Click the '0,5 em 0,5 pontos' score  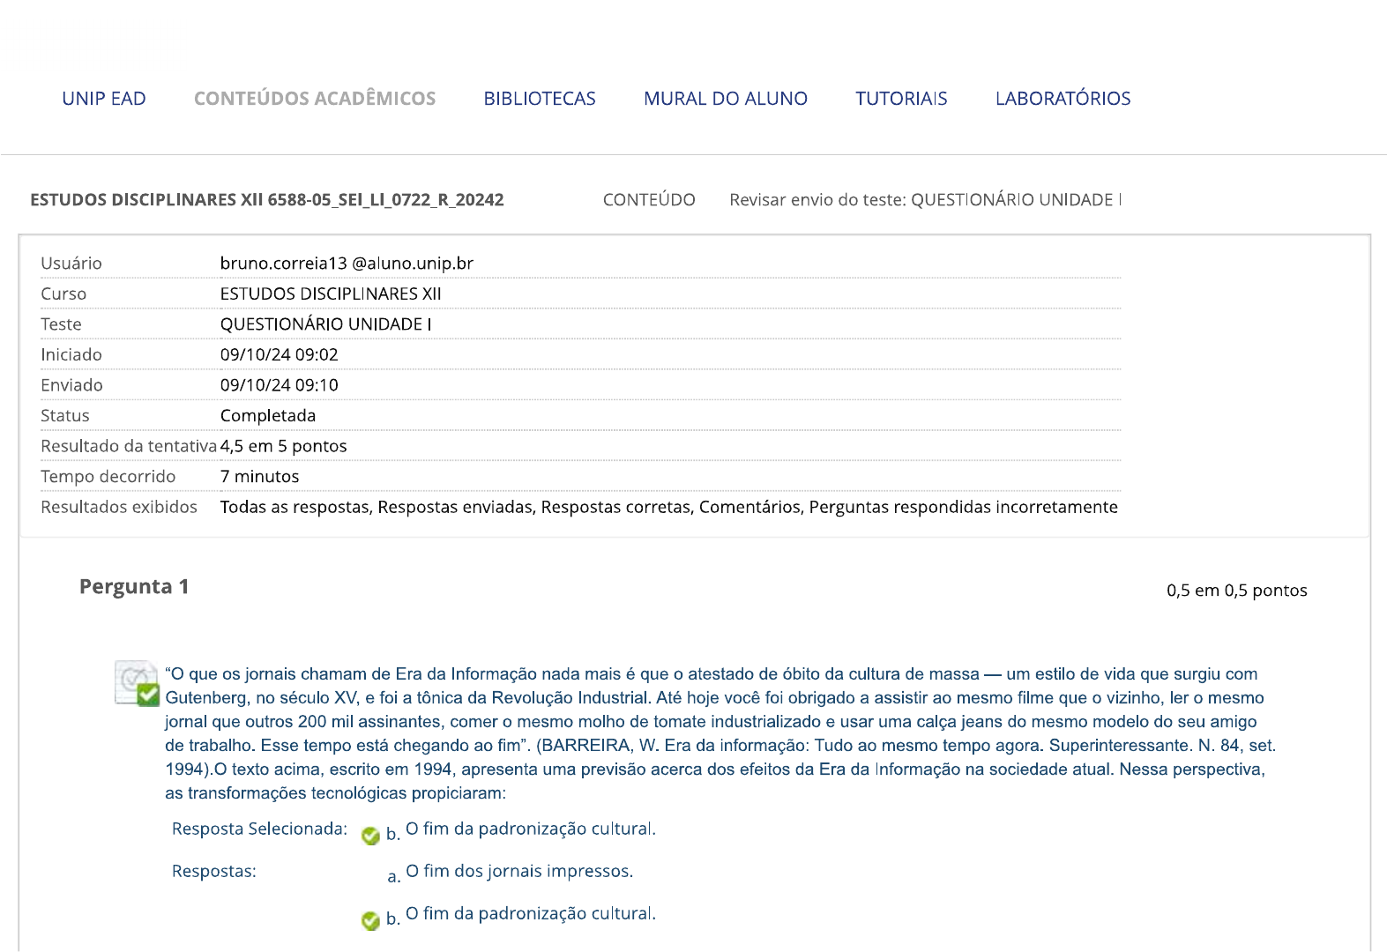(x=1236, y=591)
